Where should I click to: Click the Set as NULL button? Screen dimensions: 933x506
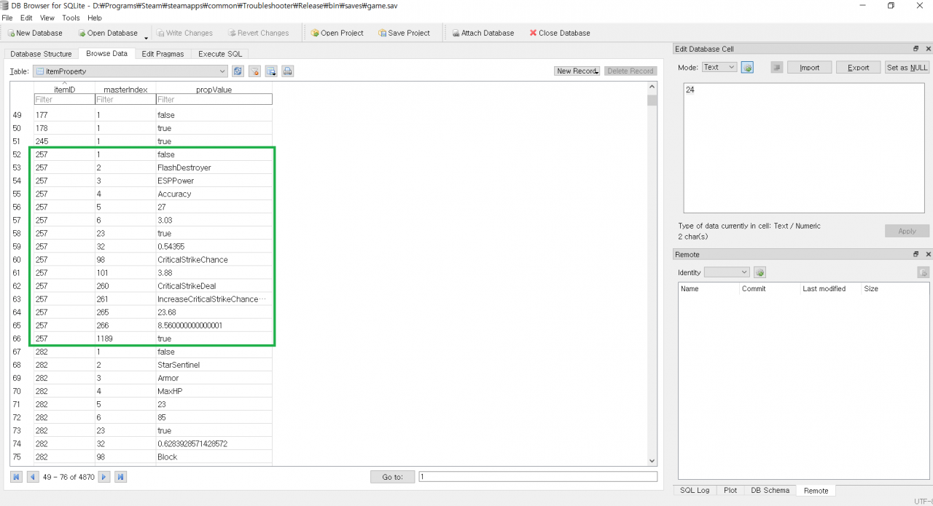907,68
